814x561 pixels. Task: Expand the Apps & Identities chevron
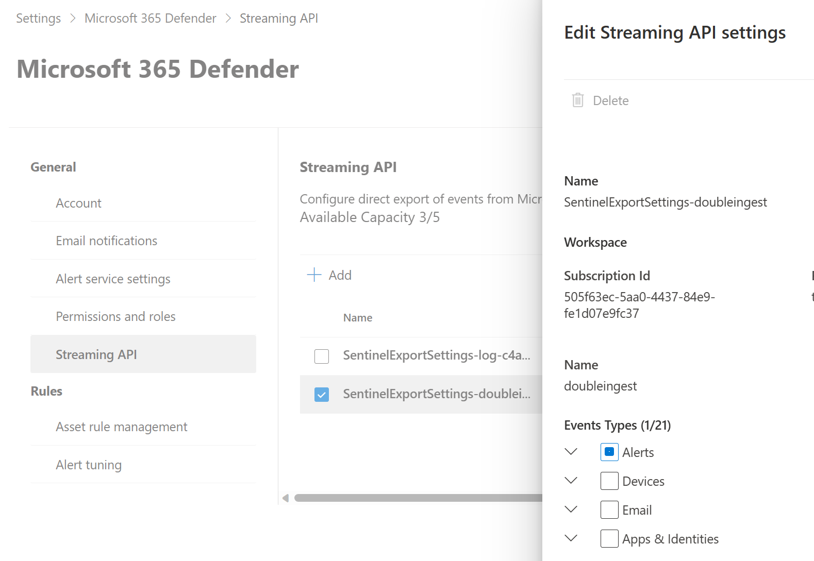(x=571, y=538)
